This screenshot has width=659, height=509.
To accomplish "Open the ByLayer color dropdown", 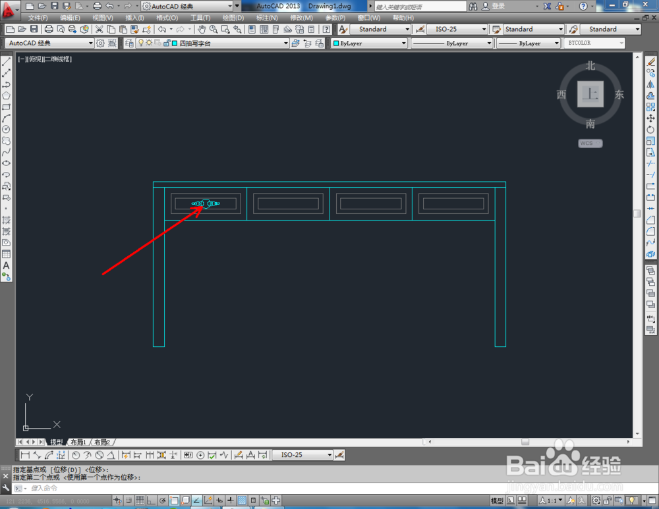I will pos(370,43).
